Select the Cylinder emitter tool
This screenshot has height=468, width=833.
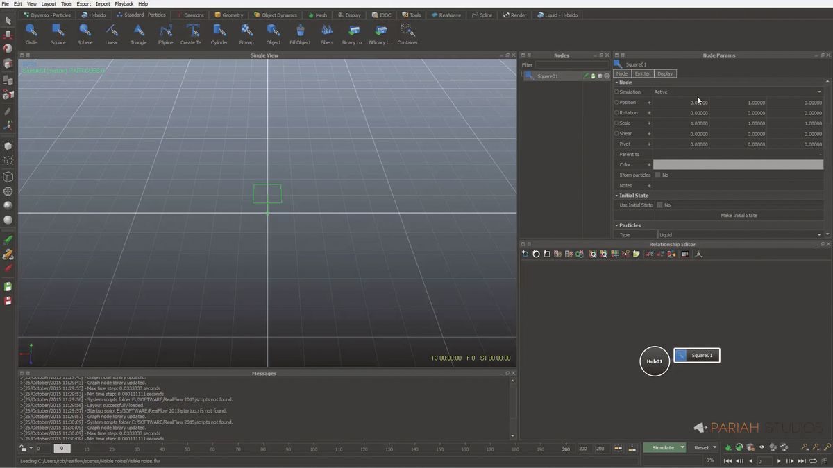click(x=219, y=33)
